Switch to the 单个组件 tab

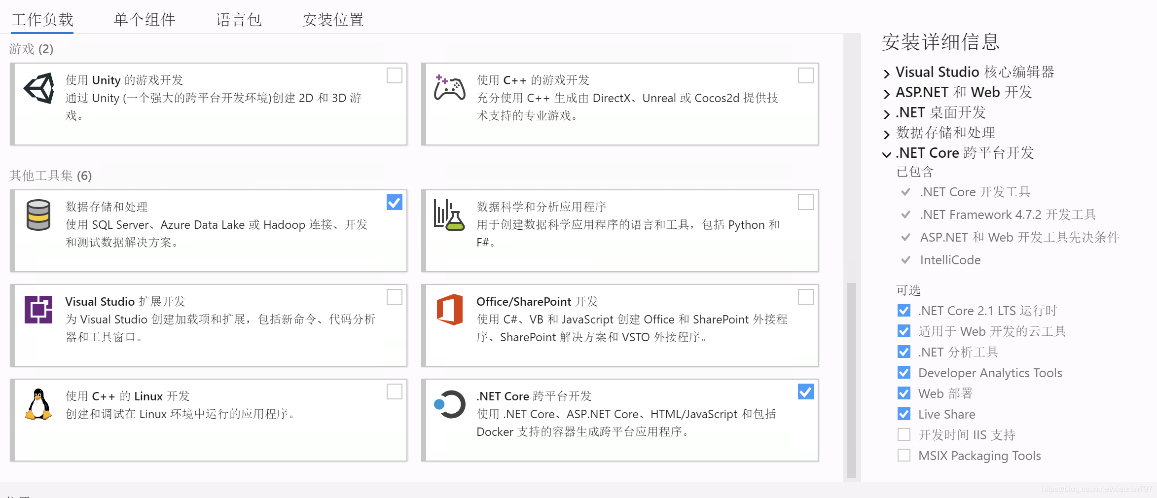(145, 20)
